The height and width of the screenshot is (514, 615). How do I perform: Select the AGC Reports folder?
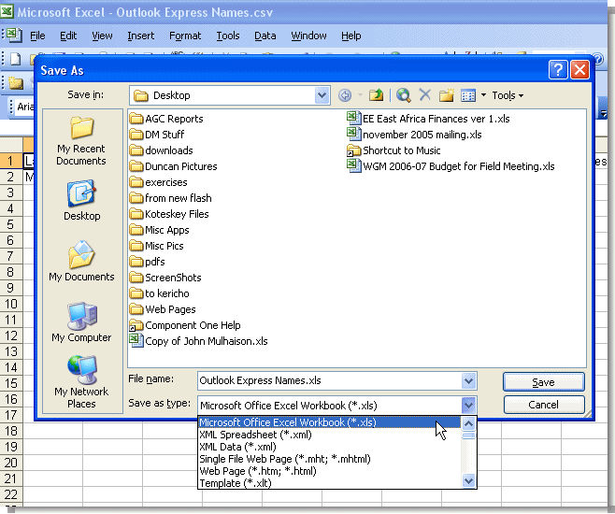[x=166, y=119]
